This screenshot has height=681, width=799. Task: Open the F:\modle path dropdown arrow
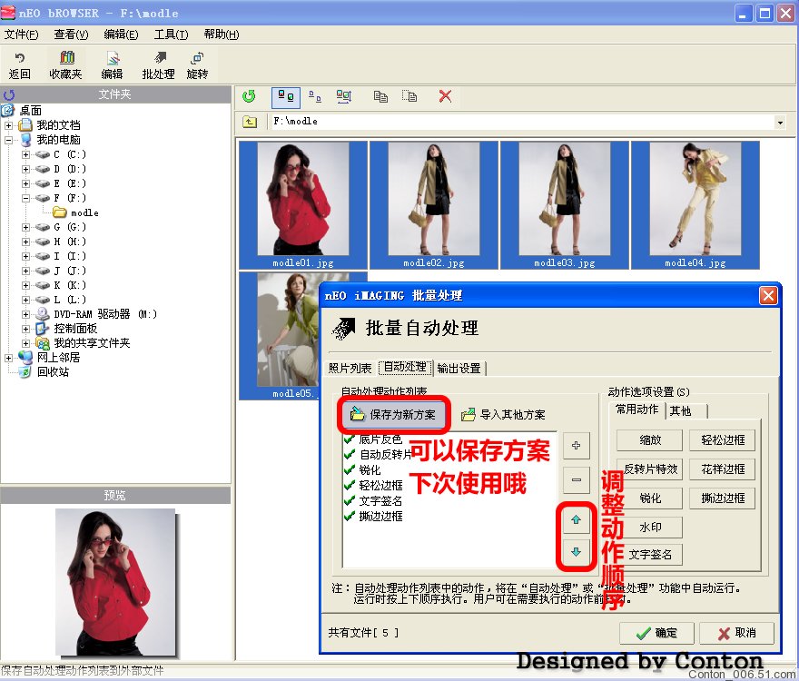pyautogui.click(x=780, y=123)
